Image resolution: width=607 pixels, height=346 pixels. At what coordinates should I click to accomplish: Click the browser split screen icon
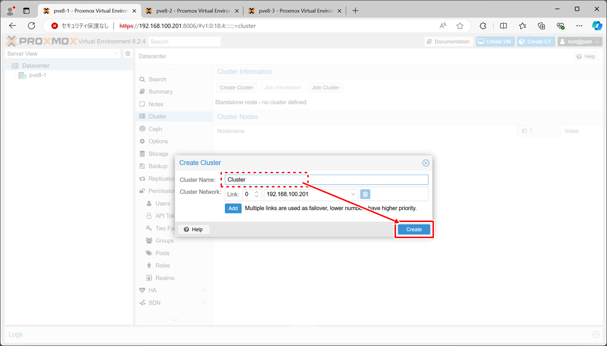pyautogui.click(x=504, y=26)
